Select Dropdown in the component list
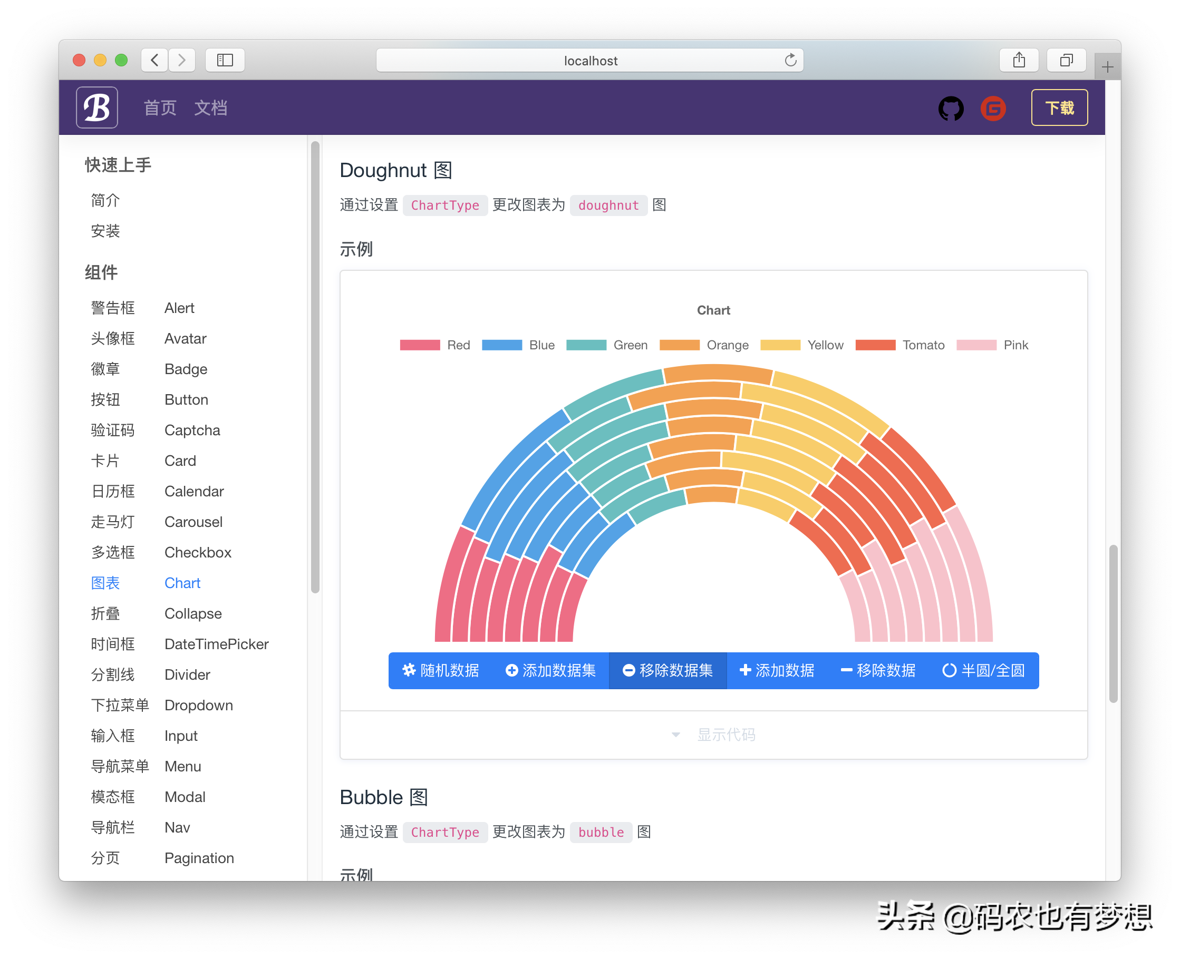Viewport: 1180px width, 959px height. (198, 705)
